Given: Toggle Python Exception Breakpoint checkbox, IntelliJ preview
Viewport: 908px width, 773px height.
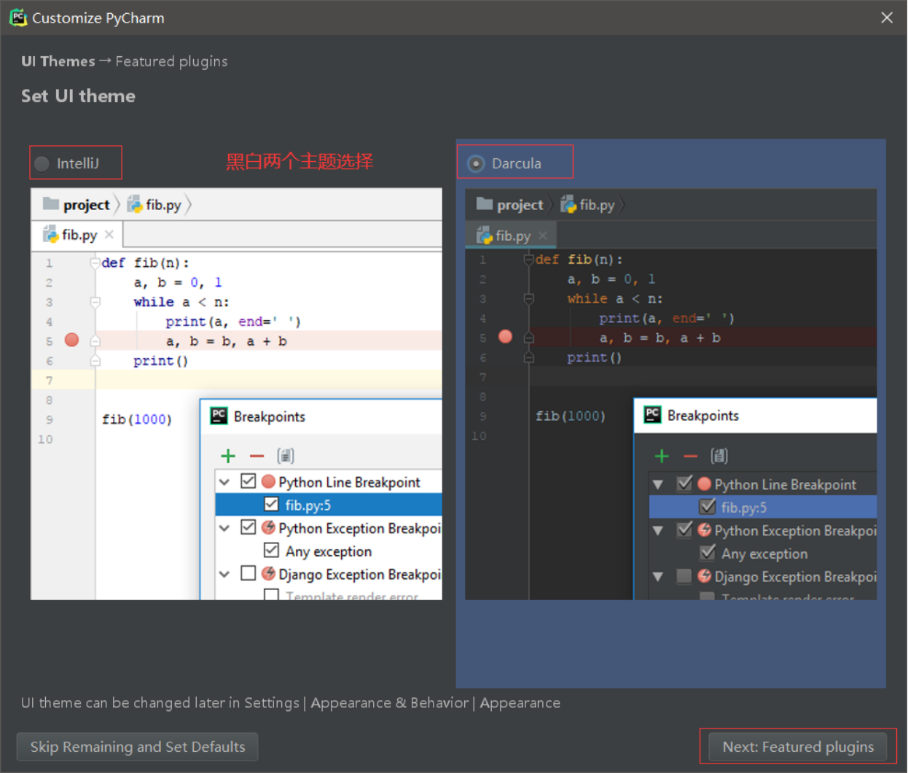Looking at the screenshot, I should click(248, 527).
